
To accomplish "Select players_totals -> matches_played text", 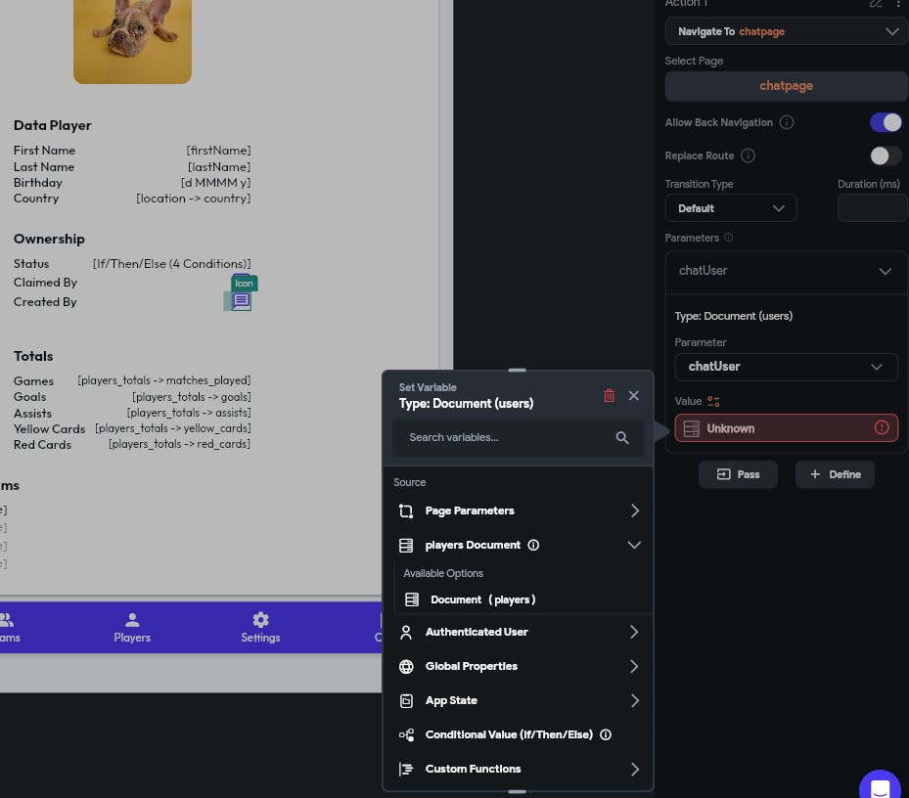I will pyautogui.click(x=164, y=380).
